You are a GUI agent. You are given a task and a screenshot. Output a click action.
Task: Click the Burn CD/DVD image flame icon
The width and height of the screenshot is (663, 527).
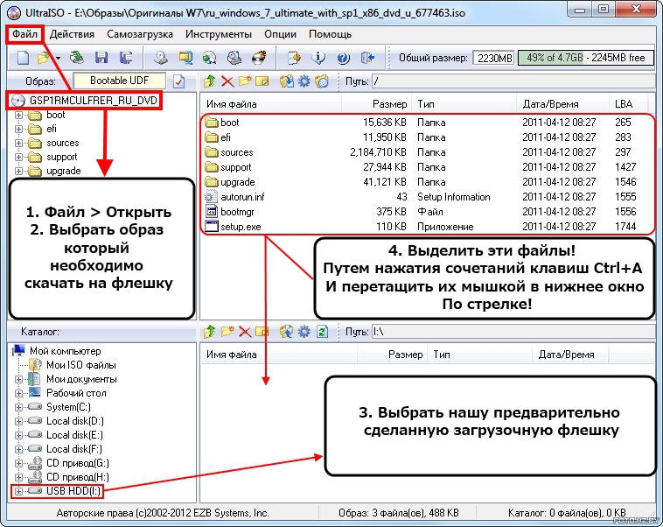tap(259, 58)
